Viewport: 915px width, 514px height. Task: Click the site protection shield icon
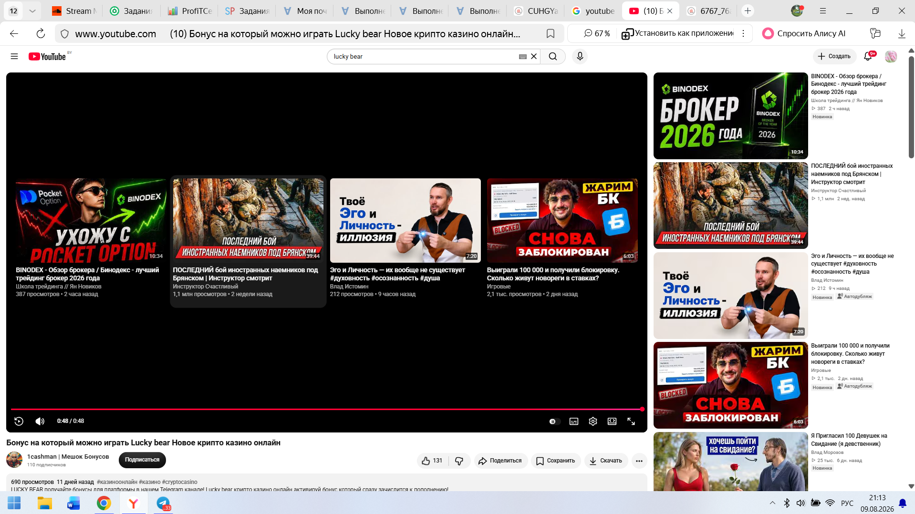tap(65, 33)
